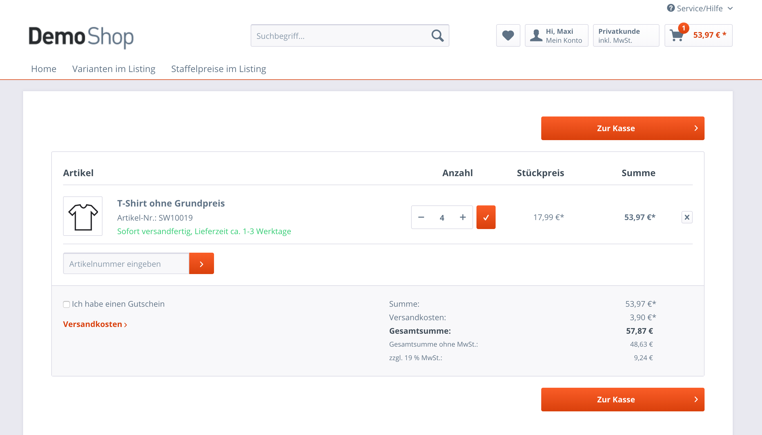762x435 pixels.
Task: Decrease T-Shirt quantity with minus
Action: pyautogui.click(x=421, y=217)
